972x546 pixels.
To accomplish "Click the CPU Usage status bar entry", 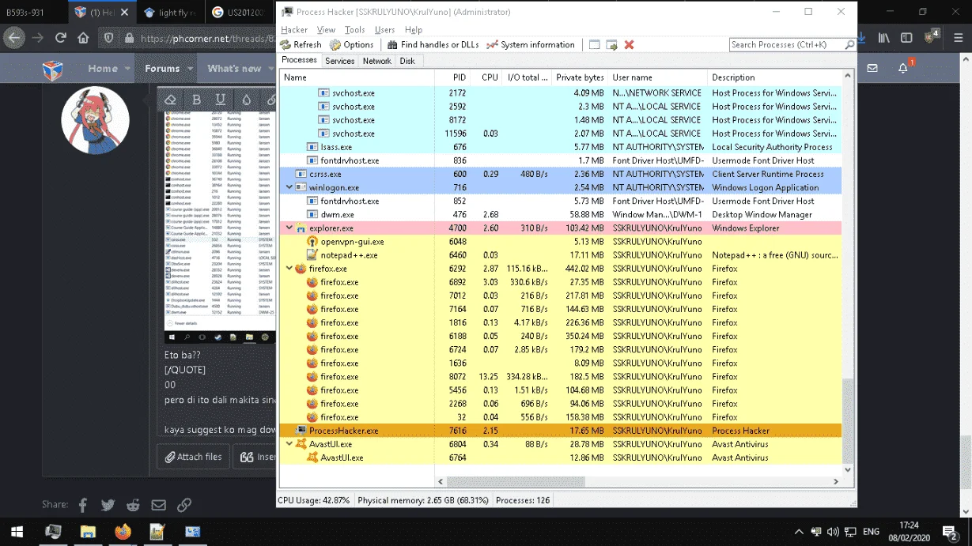I will click(x=314, y=500).
